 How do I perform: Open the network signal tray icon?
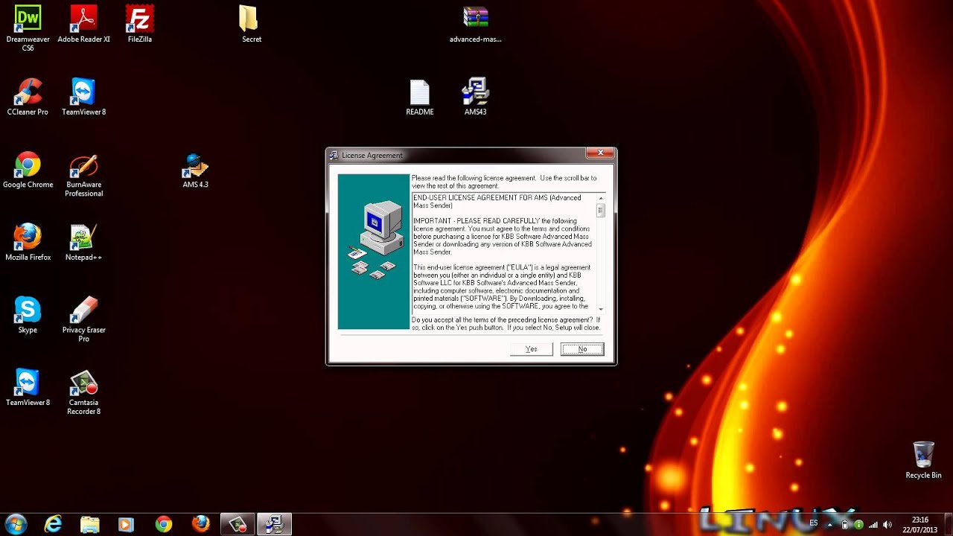(x=873, y=524)
